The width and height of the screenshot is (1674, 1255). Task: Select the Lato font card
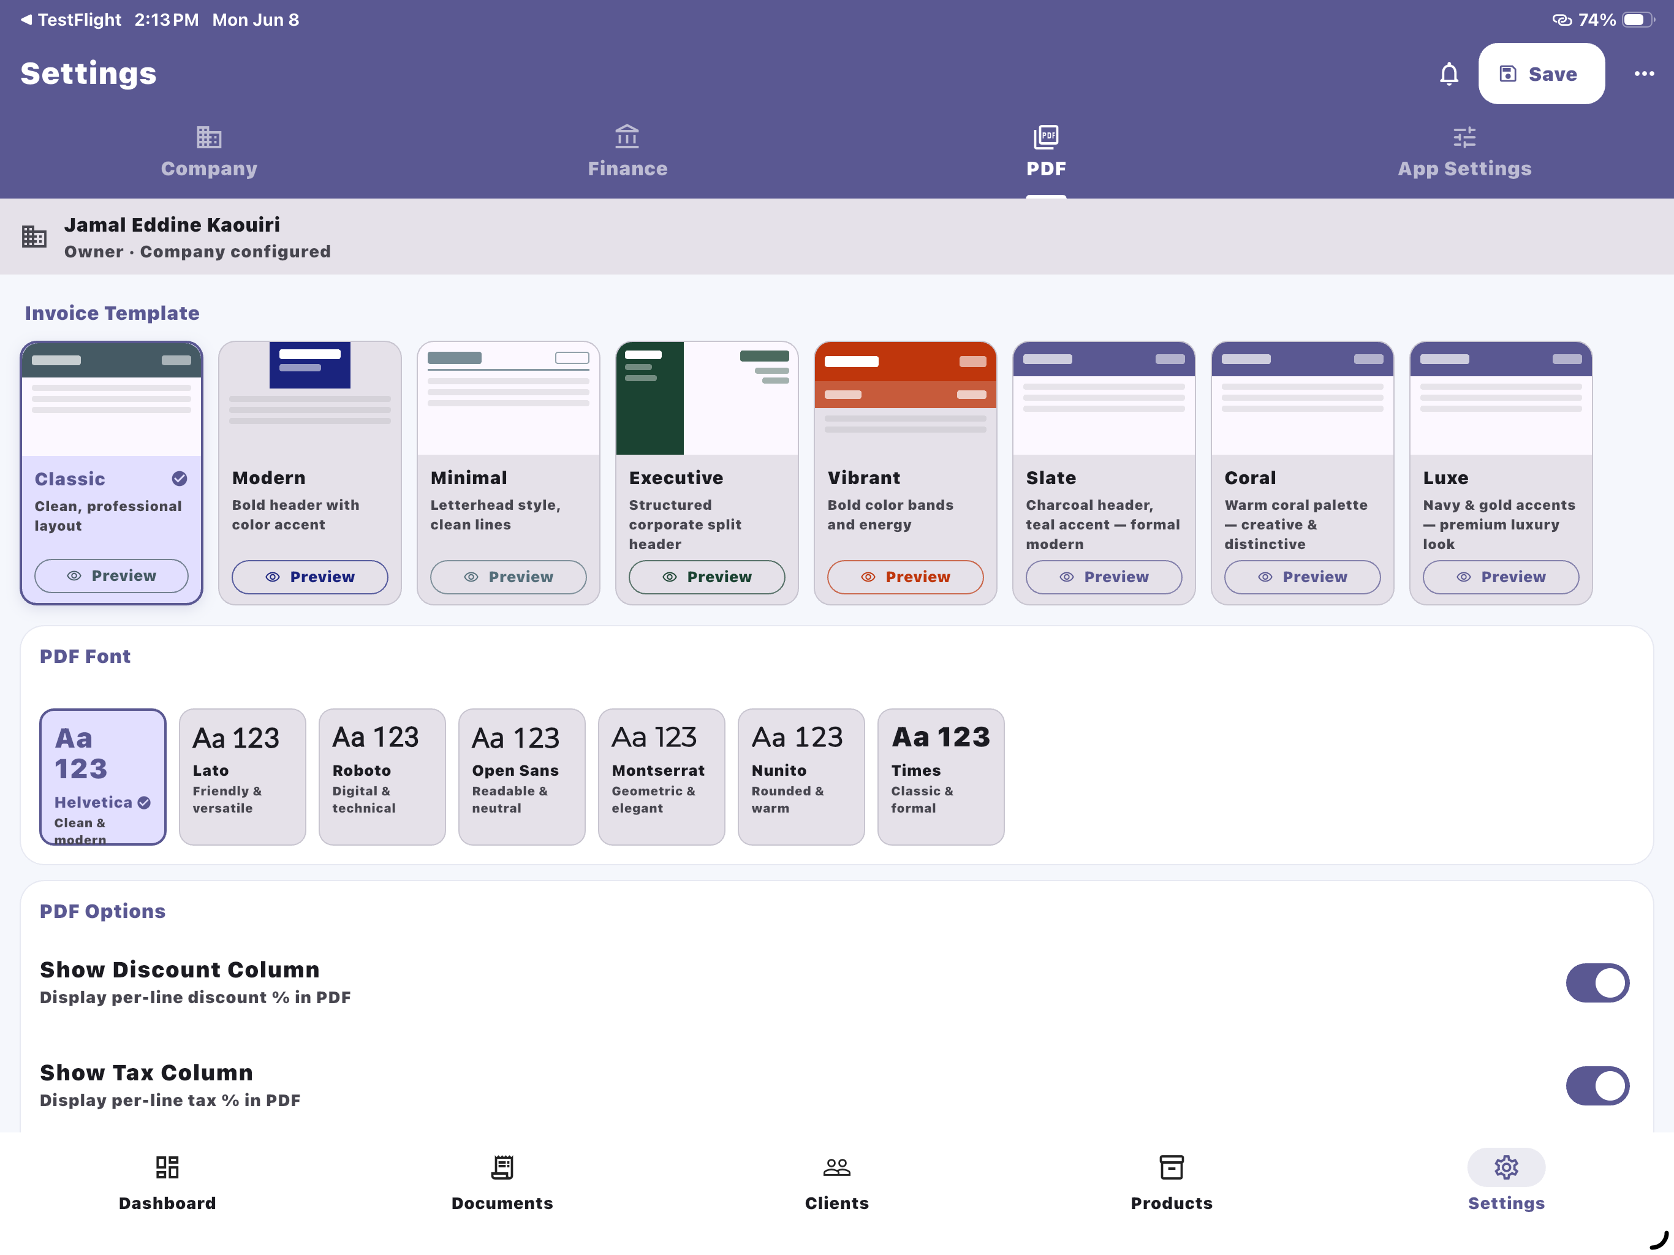(x=242, y=776)
